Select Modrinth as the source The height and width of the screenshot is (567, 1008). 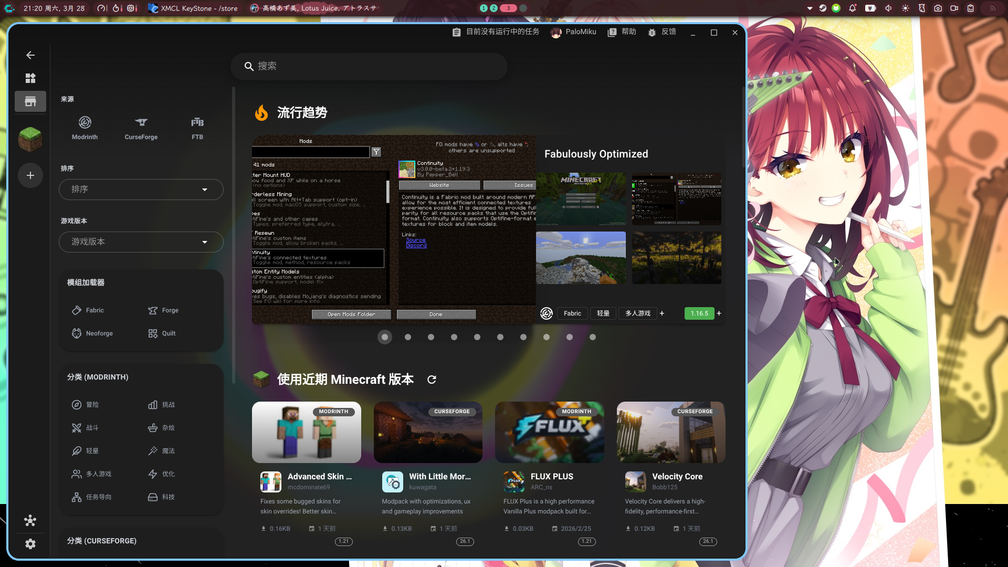click(85, 128)
